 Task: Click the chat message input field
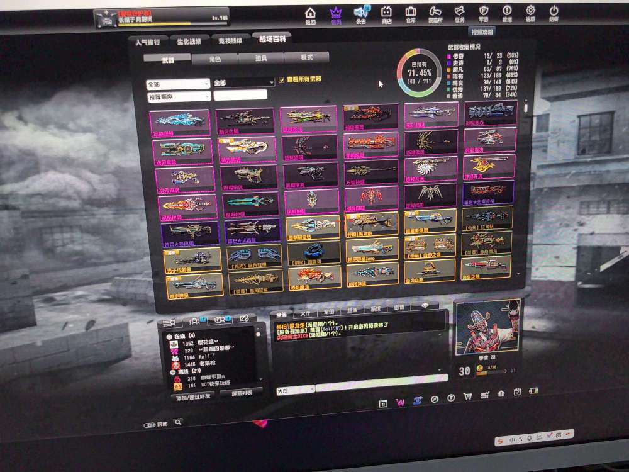coord(382,382)
